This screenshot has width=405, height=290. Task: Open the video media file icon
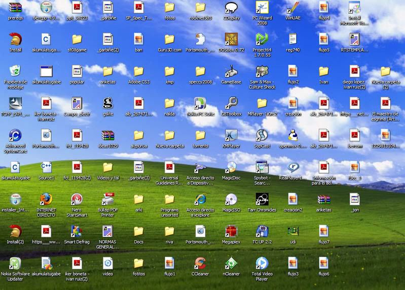[107, 263]
